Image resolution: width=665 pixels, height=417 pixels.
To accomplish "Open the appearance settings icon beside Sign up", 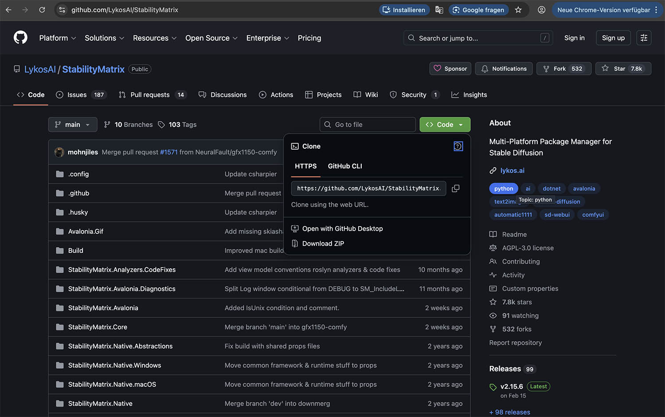I will click(x=644, y=38).
